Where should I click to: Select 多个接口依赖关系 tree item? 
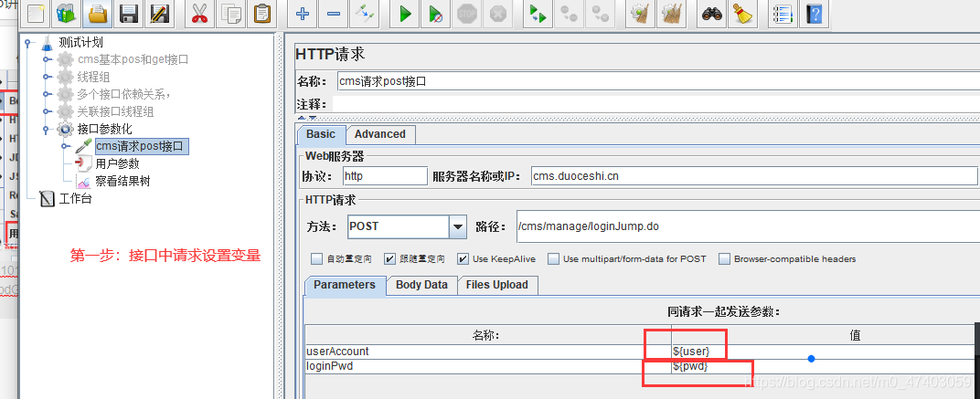124,95
